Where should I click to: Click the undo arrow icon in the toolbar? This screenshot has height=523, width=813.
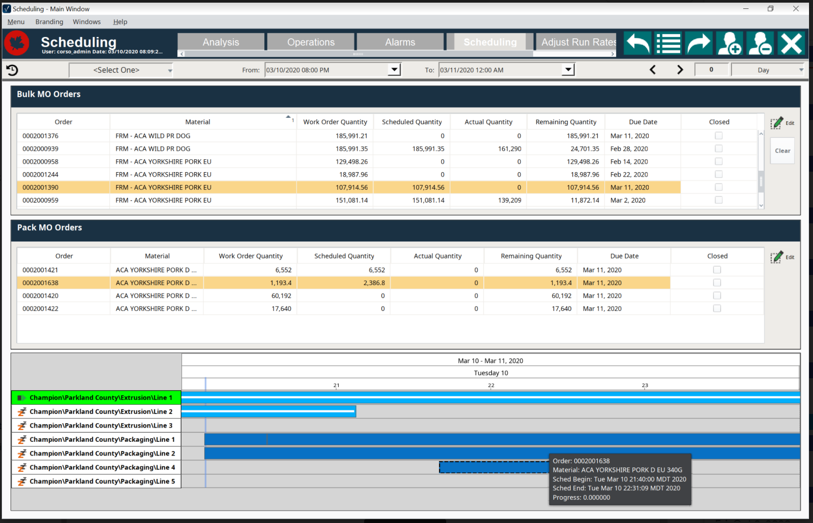637,43
